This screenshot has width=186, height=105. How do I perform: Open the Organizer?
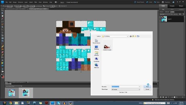(166, 2)
